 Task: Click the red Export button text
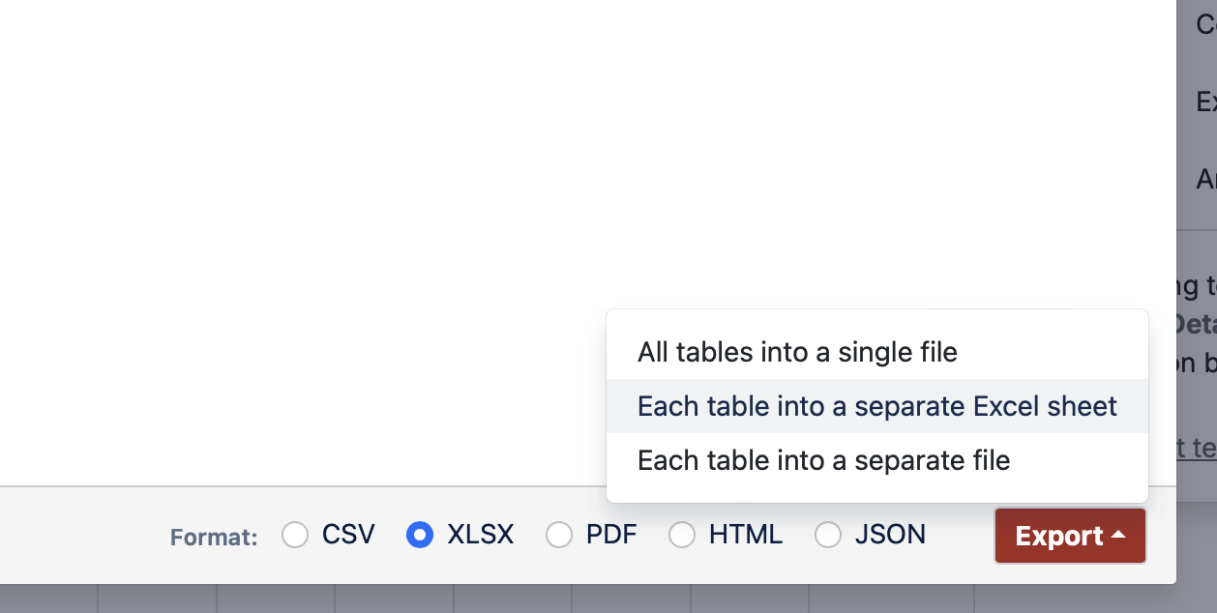pos(1058,536)
